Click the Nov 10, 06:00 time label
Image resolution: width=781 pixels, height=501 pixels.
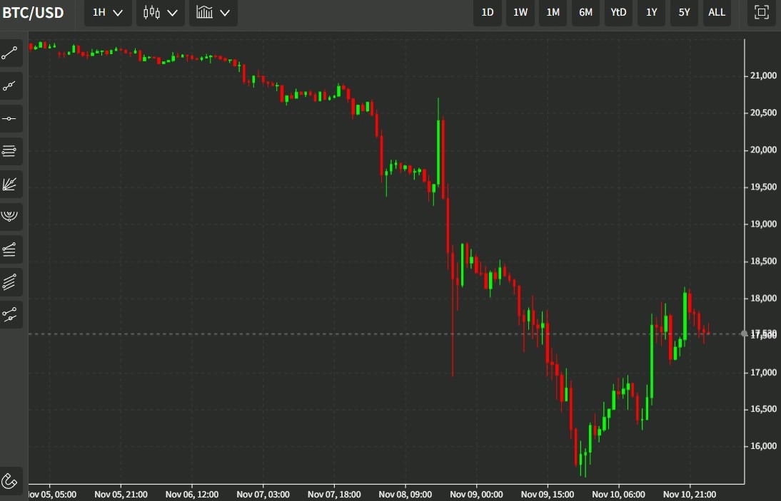[x=619, y=495]
